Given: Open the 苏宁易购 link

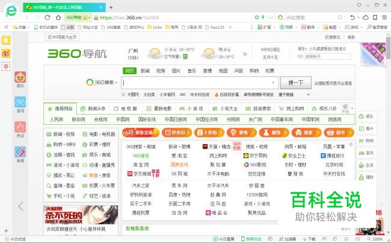Looking at the screenshot, I should tap(256, 156).
